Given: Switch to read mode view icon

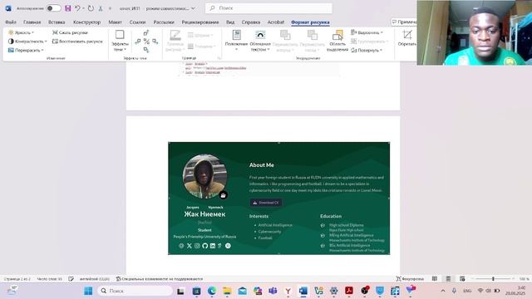Looking at the screenshot, I should (x=435, y=279).
